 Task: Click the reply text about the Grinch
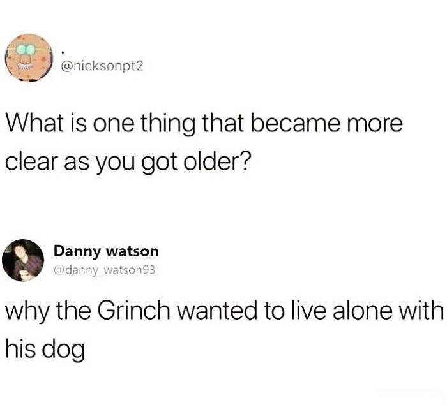(x=225, y=328)
